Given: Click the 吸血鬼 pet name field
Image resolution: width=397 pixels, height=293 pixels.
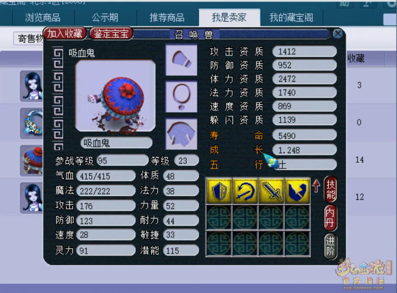Looking at the screenshot, I should pos(116,143).
